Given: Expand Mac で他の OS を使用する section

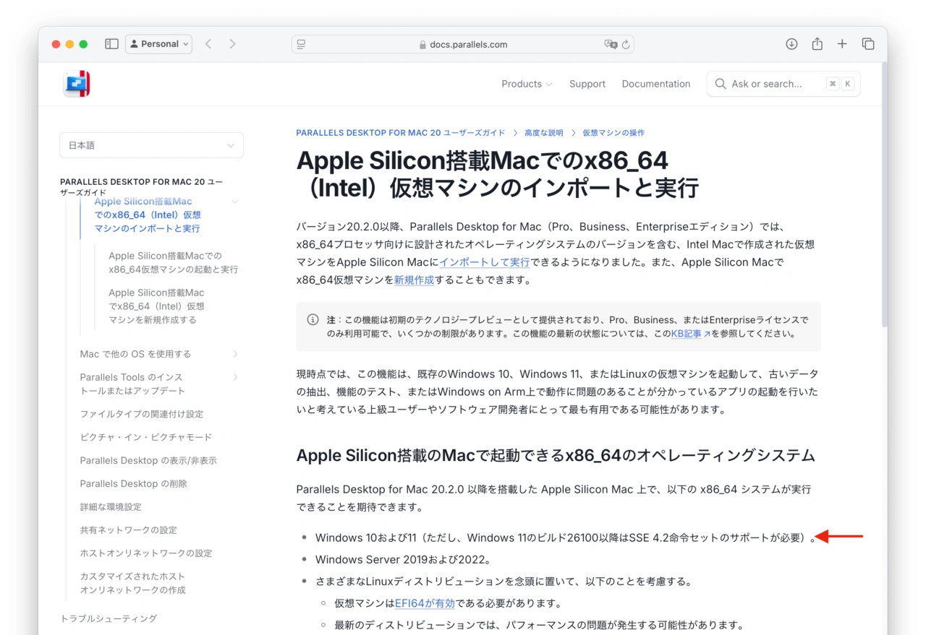Looking at the screenshot, I should [x=235, y=354].
